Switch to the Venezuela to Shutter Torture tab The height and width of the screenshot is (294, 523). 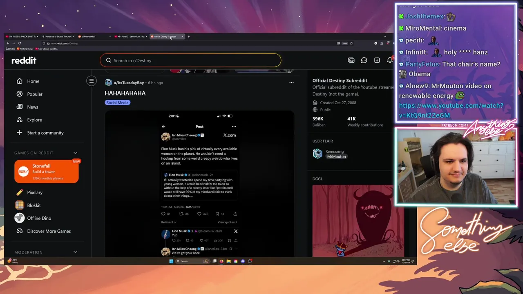(x=58, y=36)
